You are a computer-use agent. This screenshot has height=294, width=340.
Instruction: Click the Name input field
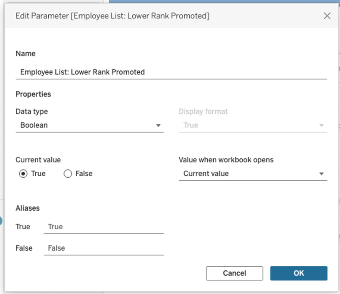click(x=171, y=72)
